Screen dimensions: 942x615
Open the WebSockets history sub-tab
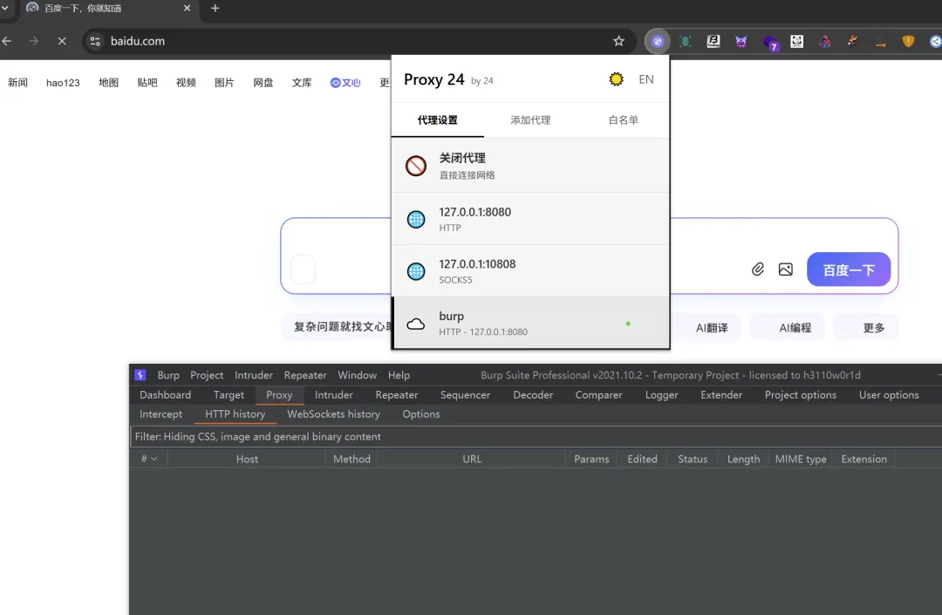[x=333, y=413]
